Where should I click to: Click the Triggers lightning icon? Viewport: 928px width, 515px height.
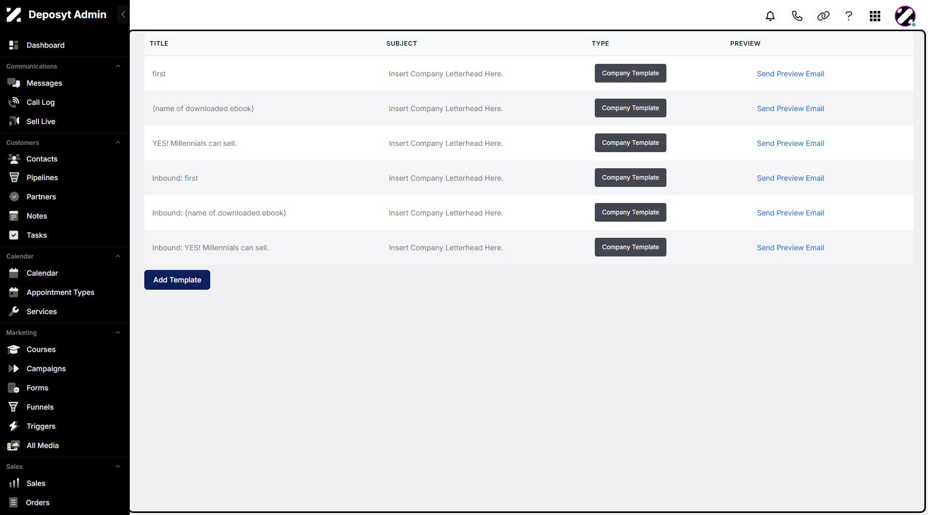point(14,426)
